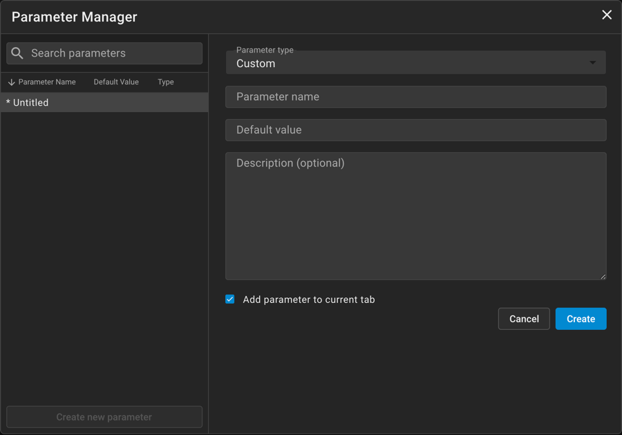This screenshot has height=435, width=622.
Task: Click the blue Create button
Action: coord(581,319)
